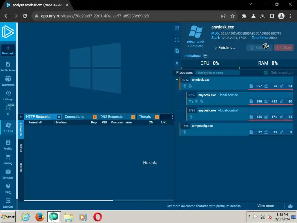Screen dimensions: 297x223
Task: Open the Contacts page
Action: tap(8, 174)
